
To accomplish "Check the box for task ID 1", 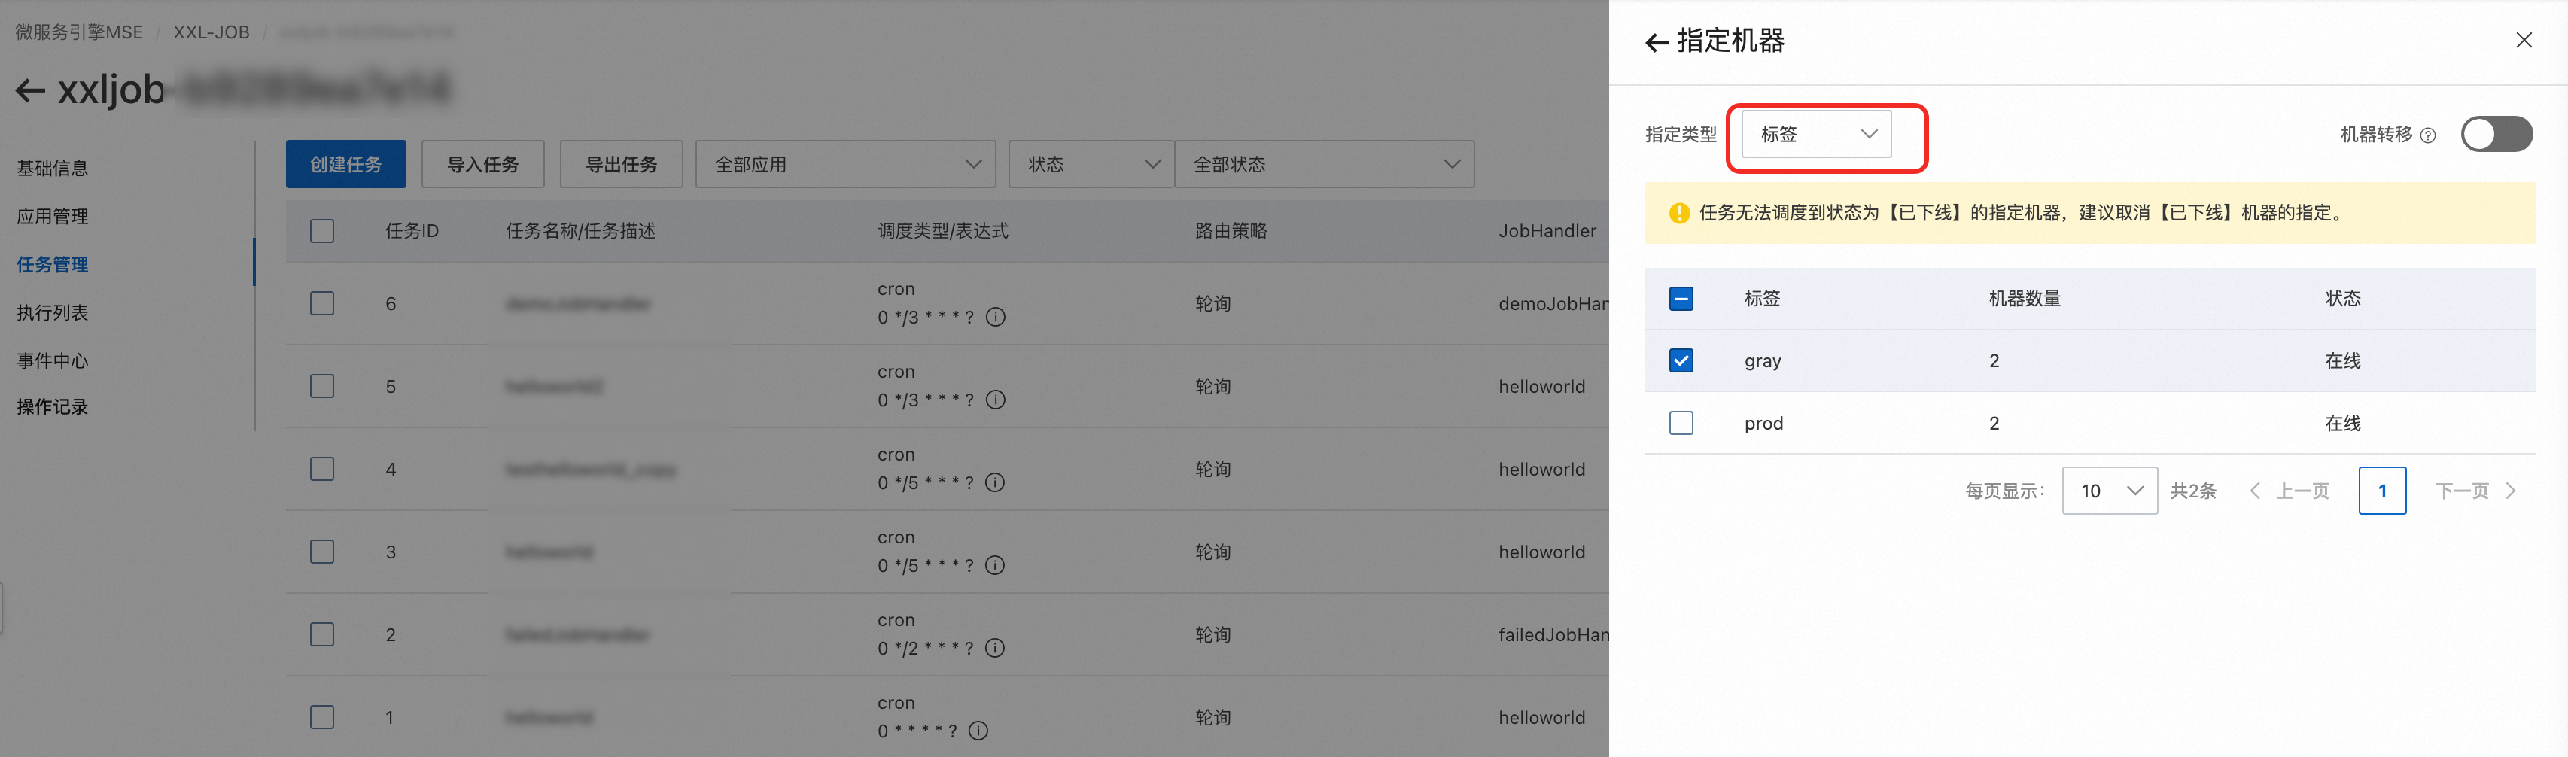I will pyautogui.click(x=322, y=716).
